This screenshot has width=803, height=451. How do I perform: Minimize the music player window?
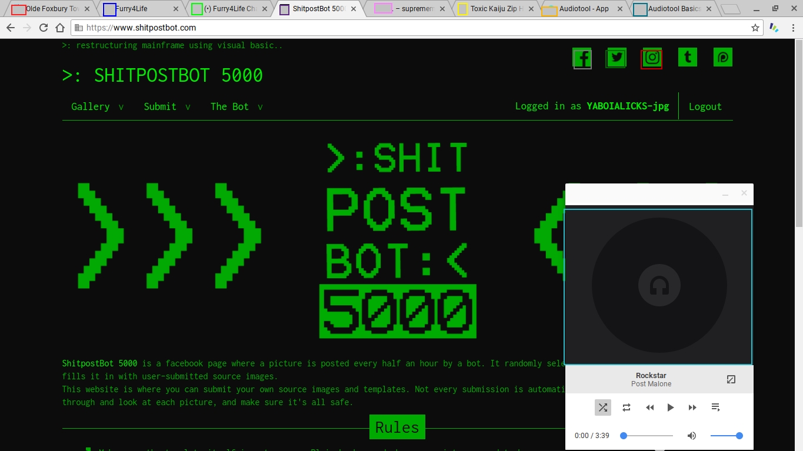click(725, 193)
